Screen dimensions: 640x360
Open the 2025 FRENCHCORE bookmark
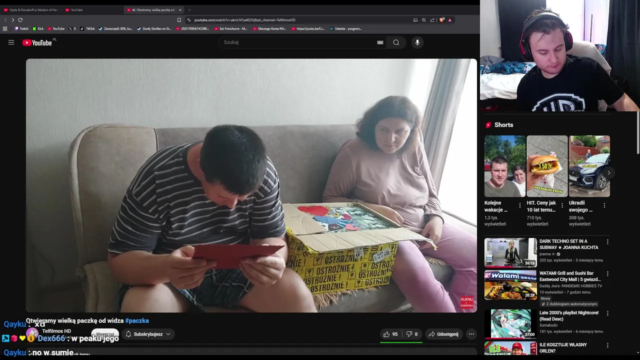(x=192, y=28)
